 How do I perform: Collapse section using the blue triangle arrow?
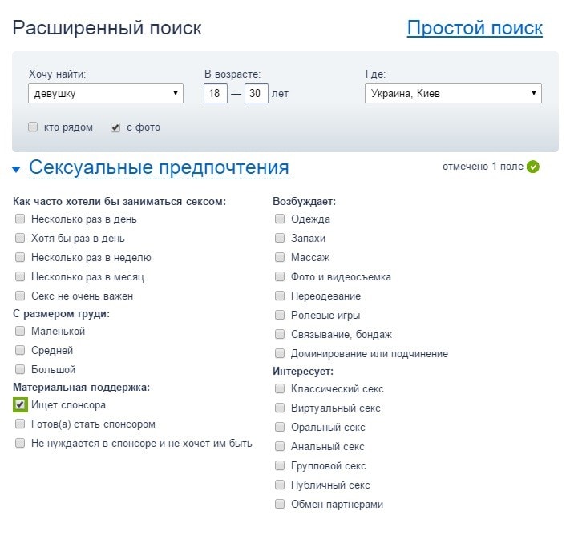tap(16, 169)
